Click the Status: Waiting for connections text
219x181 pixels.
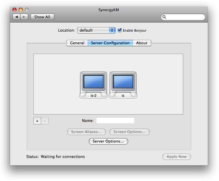point(55,157)
